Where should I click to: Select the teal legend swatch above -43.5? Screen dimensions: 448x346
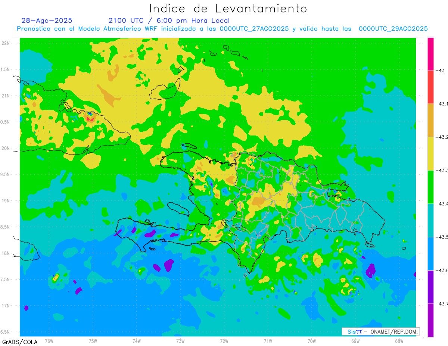pyautogui.click(x=430, y=220)
